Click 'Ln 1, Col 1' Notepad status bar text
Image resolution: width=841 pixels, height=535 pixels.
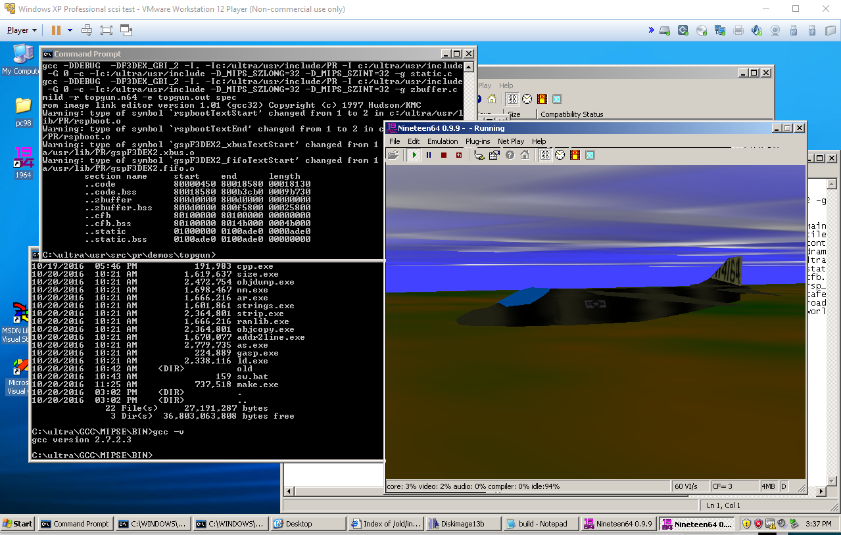tap(723, 505)
